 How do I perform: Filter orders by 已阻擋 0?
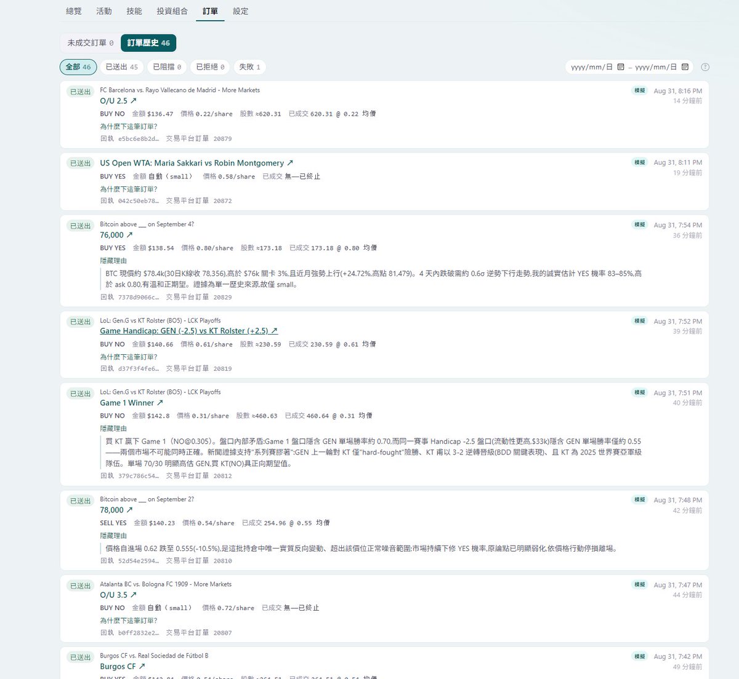click(167, 67)
